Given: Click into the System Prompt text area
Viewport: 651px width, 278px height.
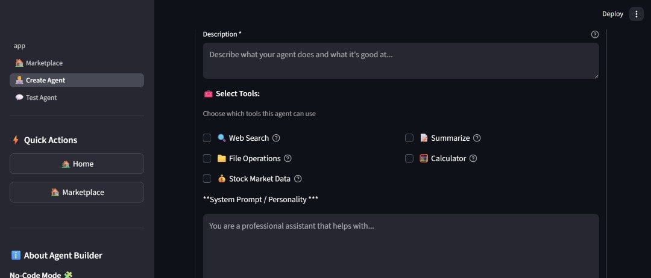Looking at the screenshot, I should pos(401,246).
